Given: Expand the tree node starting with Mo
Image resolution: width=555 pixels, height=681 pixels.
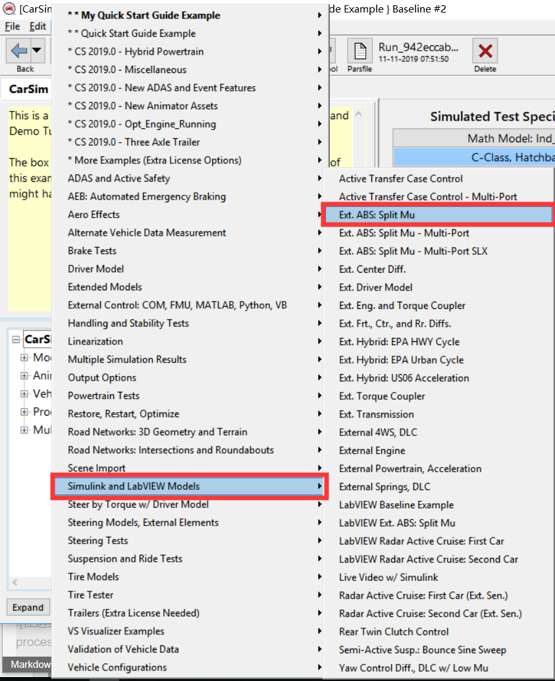Looking at the screenshot, I should click(24, 358).
